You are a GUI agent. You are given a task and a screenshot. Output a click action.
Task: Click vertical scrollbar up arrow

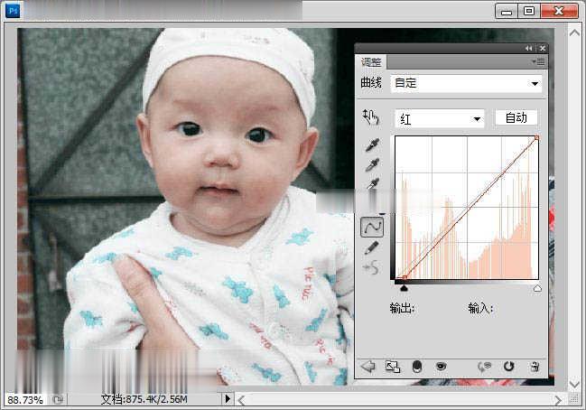point(574,33)
